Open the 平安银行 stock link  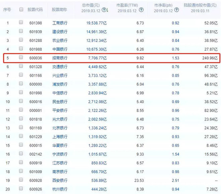pyautogui.click(x=60, y=110)
